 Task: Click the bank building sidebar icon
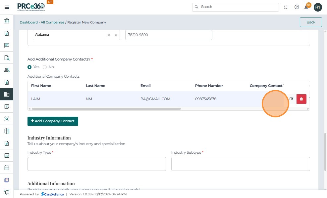tap(7, 21)
